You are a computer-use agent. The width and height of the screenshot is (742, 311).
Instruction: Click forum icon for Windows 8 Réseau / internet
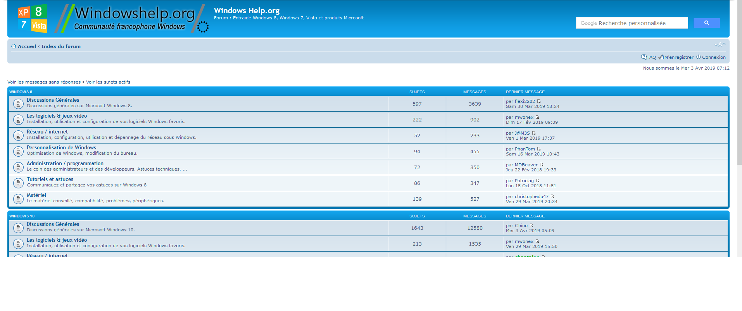[18, 135]
